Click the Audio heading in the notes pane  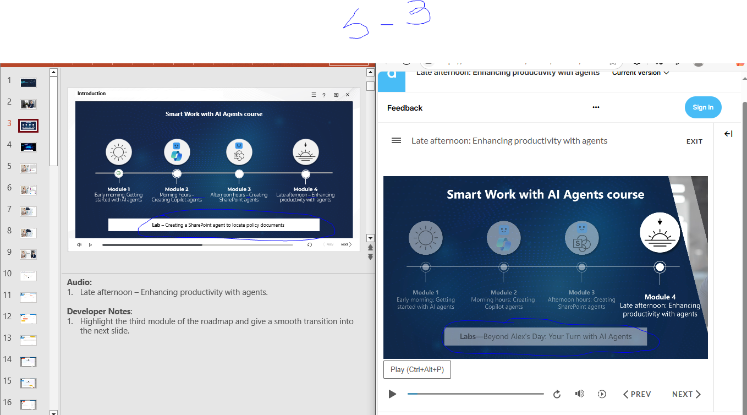pyautogui.click(x=80, y=282)
